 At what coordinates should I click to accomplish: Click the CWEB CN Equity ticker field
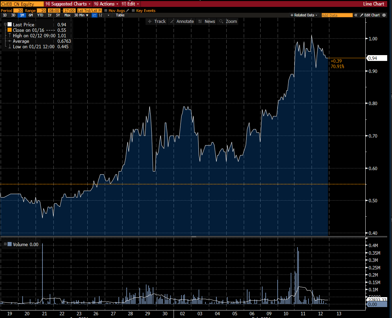point(22,4)
